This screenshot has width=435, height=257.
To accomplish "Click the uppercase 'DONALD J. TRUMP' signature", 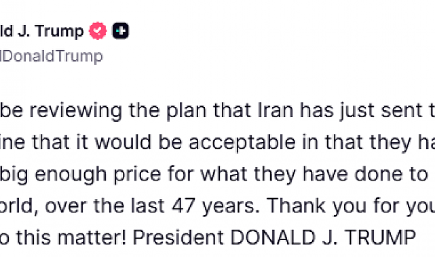I will [x=323, y=237].
